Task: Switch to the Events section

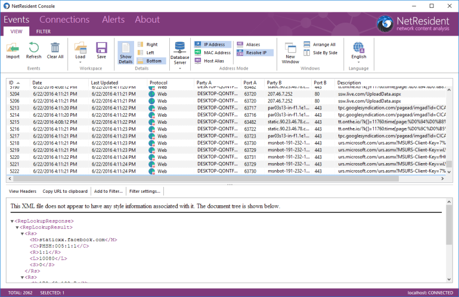Action: tap(17, 20)
